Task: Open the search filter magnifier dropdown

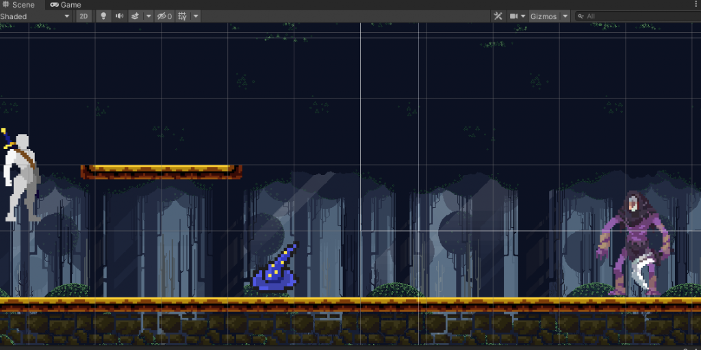Action: point(581,16)
